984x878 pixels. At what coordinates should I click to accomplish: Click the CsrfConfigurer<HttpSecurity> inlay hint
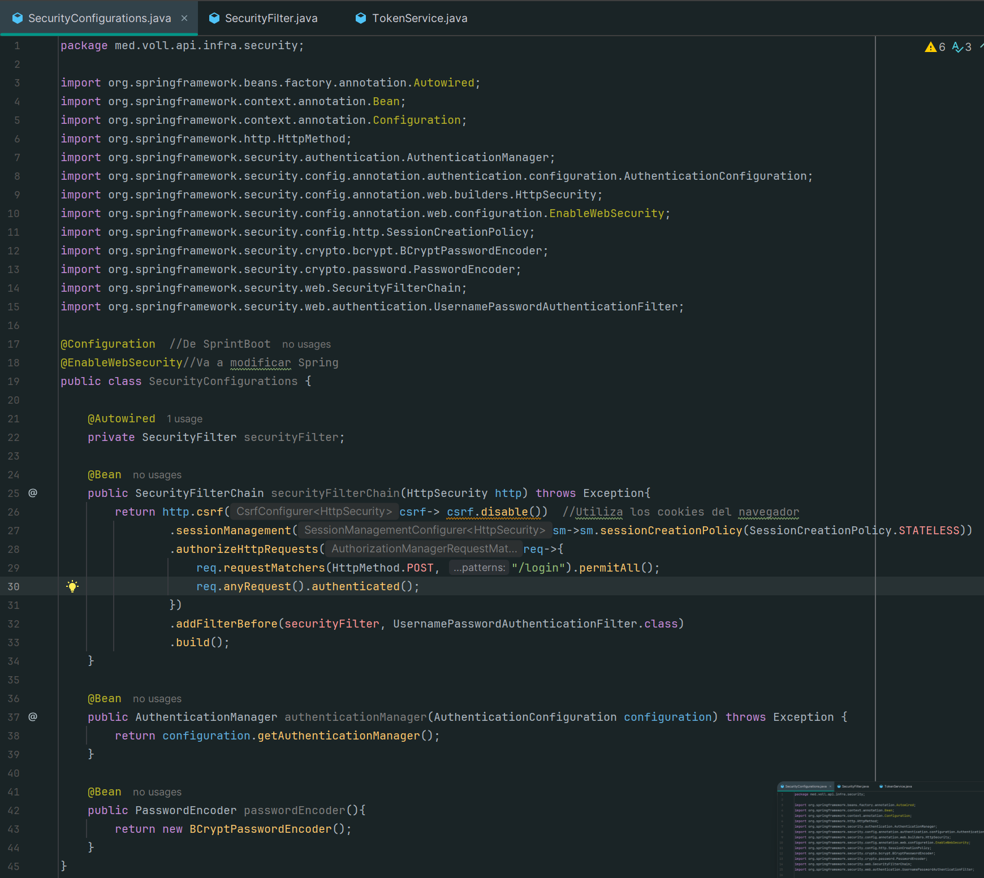(x=314, y=512)
